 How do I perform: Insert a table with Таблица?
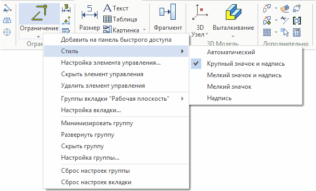click(x=120, y=19)
